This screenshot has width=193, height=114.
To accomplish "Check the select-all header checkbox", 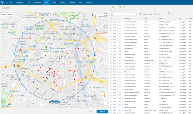I will [111, 19].
